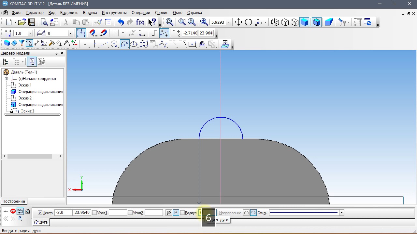Click the Hatch tool icon

pyautogui.click(x=212, y=44)
